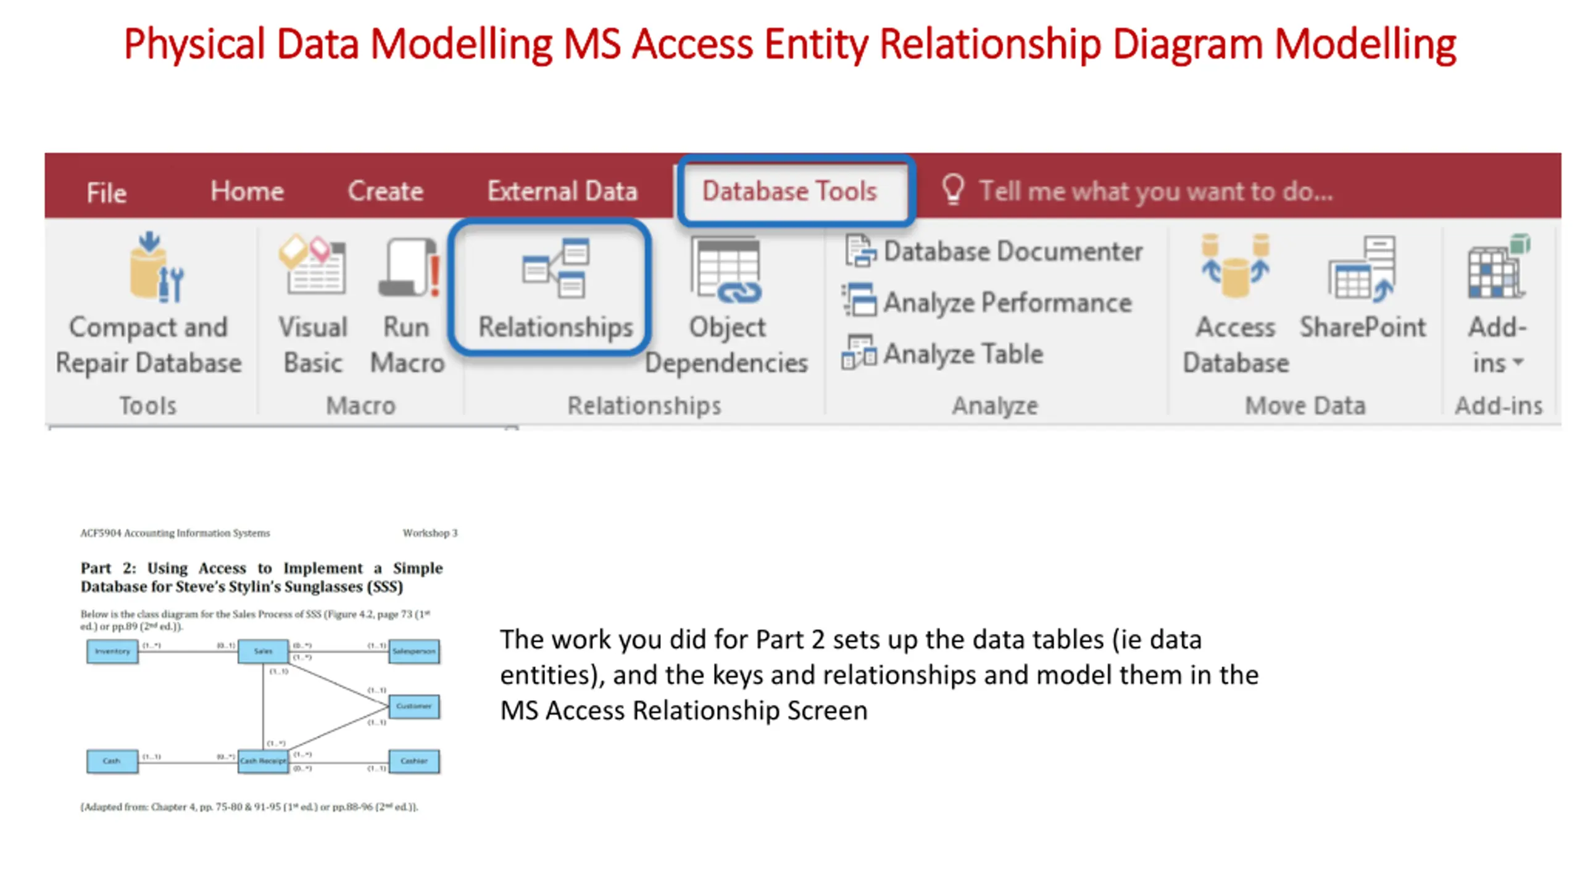Viewport: 1580px width, 889px height.
Task: Open the External Data tab
Action: point(562,191)
